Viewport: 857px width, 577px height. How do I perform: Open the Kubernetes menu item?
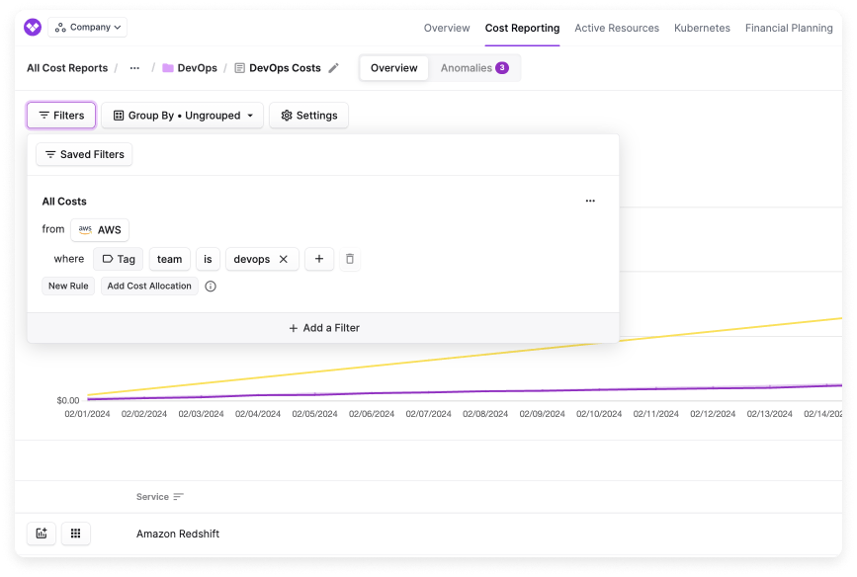tap(702, 29)
